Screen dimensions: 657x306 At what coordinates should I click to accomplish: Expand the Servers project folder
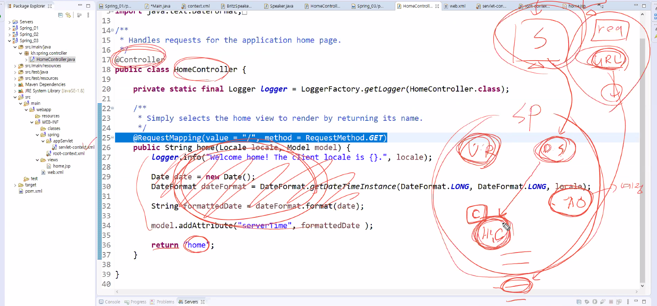coord(10,22)
